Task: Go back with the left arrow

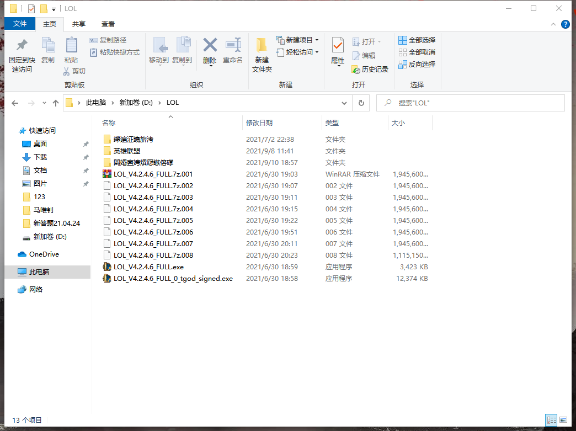Action: [x=15, y=103]
